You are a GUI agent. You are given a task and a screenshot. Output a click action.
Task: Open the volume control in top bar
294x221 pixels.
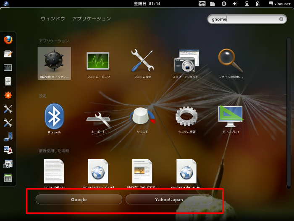click(x=235, y=3)
